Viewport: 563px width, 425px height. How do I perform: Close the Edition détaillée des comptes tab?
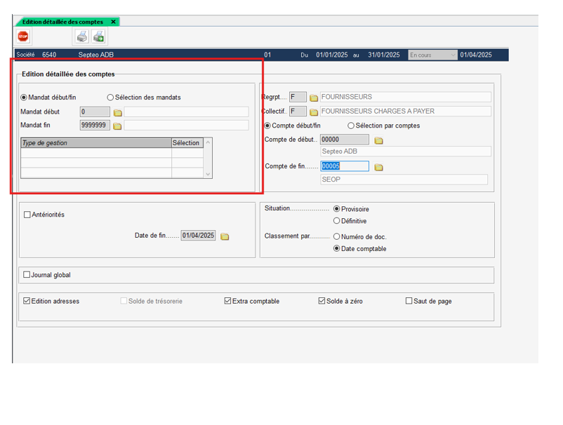pos(114,22)
